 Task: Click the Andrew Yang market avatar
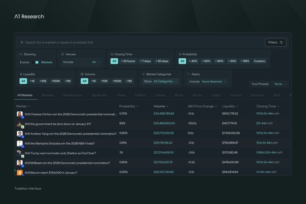click(x=20, y=134)
